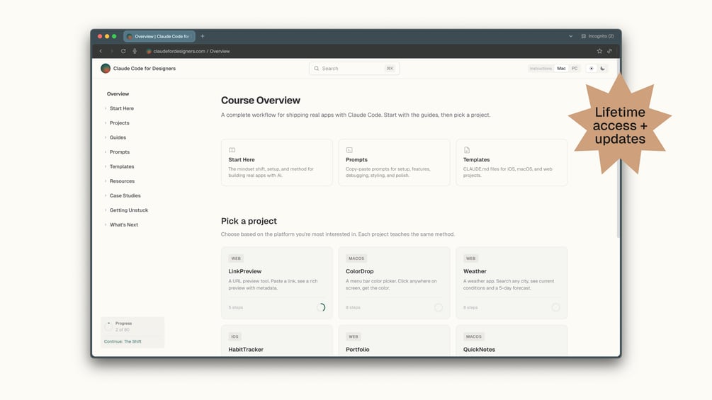
Task: Click ColorDrop progress ring
Action: tap(439, 307)
